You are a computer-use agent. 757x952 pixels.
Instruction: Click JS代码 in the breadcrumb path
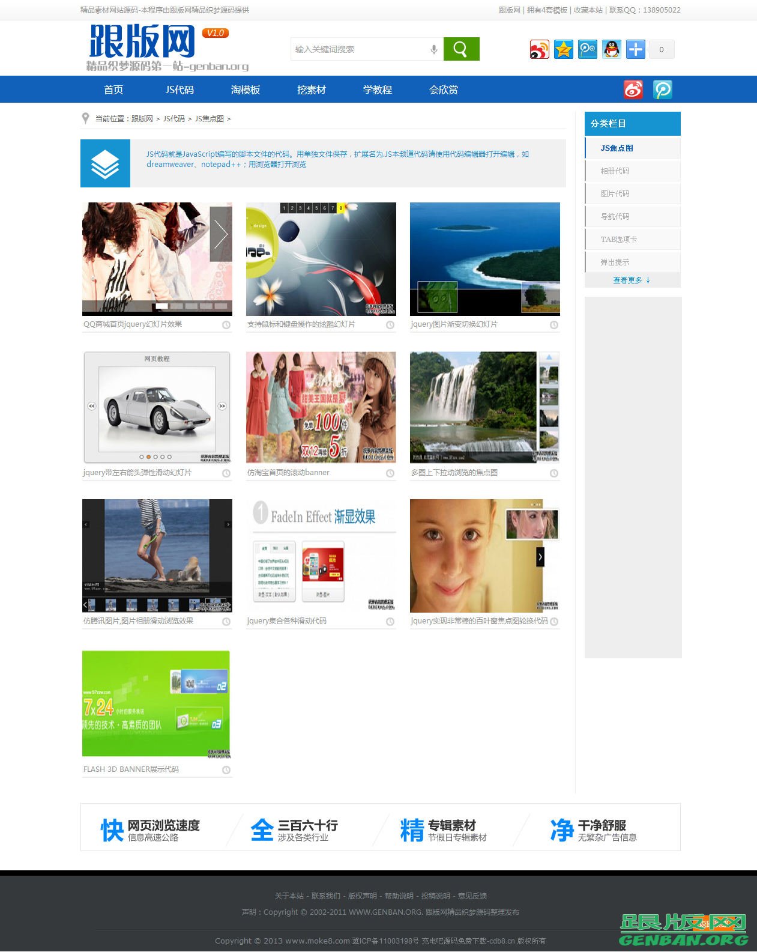click(174, 119)
